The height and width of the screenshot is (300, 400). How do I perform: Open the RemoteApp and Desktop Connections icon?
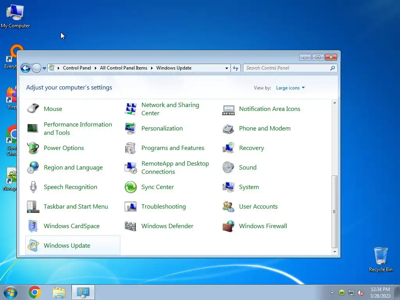[131, 168]
